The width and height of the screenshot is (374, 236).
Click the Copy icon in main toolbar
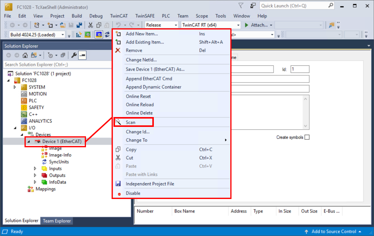(x=99, y=25)
